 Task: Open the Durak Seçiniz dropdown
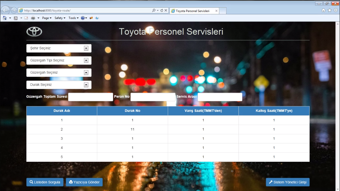(x=59, y=84)
